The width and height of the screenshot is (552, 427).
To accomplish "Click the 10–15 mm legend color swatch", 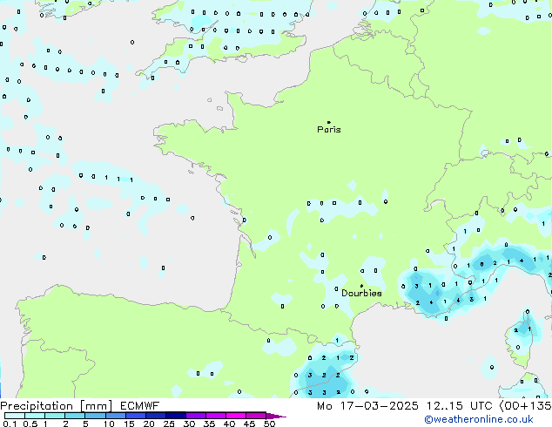I will (x=115, y=416).
